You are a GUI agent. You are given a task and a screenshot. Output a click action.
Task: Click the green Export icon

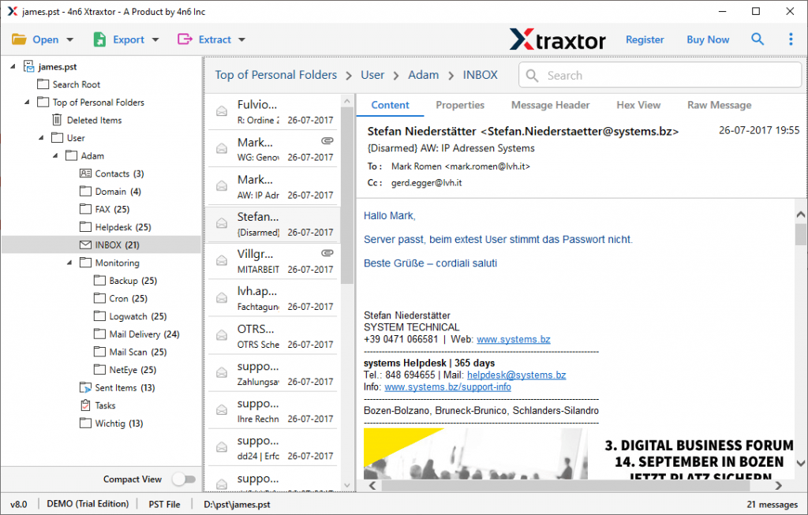click(99, 39)
